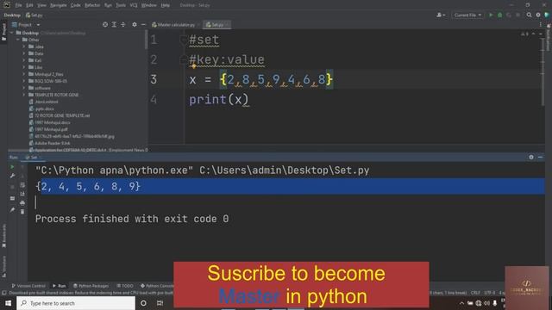Click the Debug bug icon in toolbar
The image size is (552, 310).
tap(499, 15)
